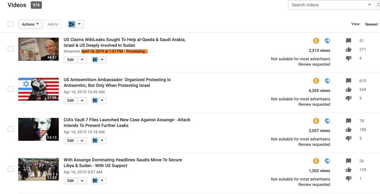Select checkbox for Antisemitism Ambassador video
The height and width of the screenshot is (194, 380).
point(10,89)
